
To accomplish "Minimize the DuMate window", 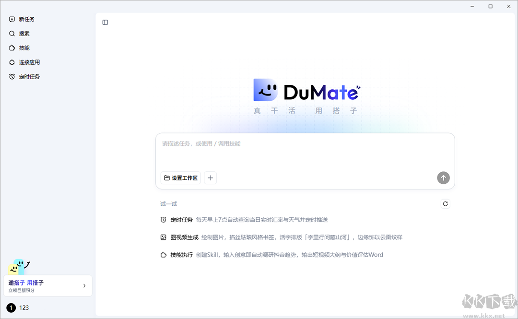I will tap(472, 6).
